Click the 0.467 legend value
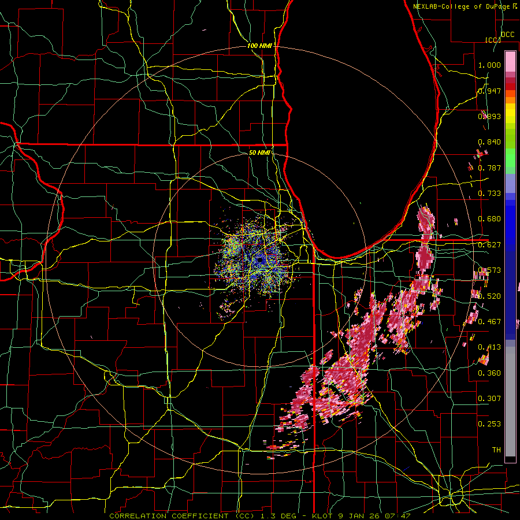 point(489,322)
